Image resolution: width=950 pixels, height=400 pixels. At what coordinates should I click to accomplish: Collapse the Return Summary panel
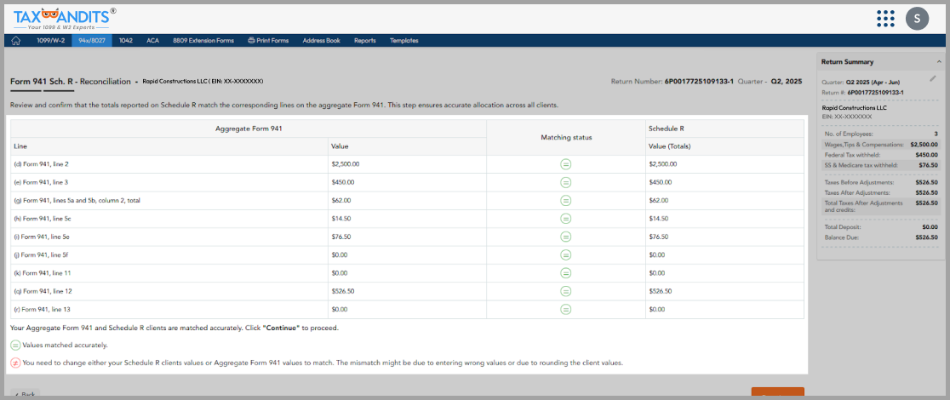coord(939,61)
